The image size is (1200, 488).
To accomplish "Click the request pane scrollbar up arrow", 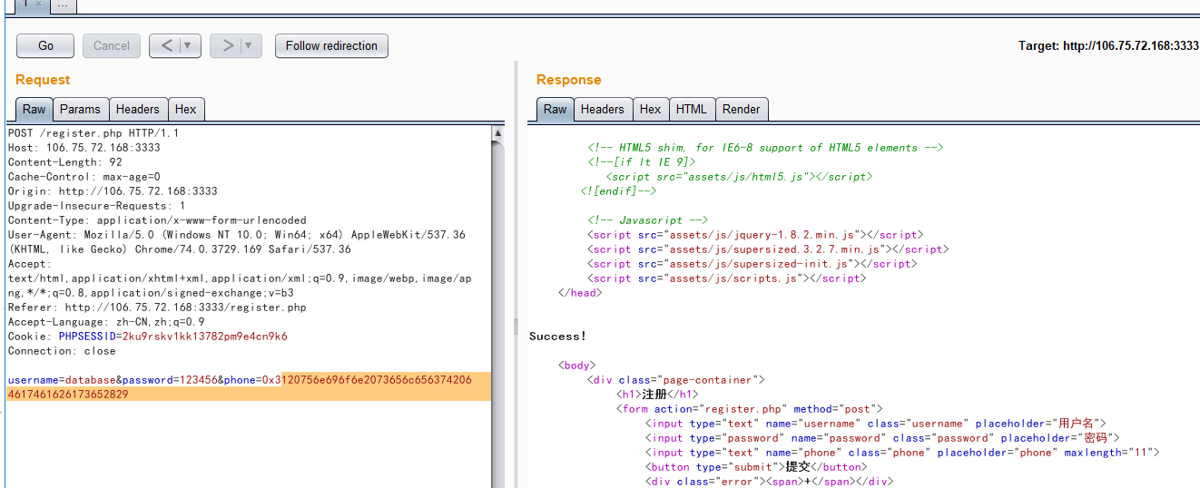I will click(497, 133).
